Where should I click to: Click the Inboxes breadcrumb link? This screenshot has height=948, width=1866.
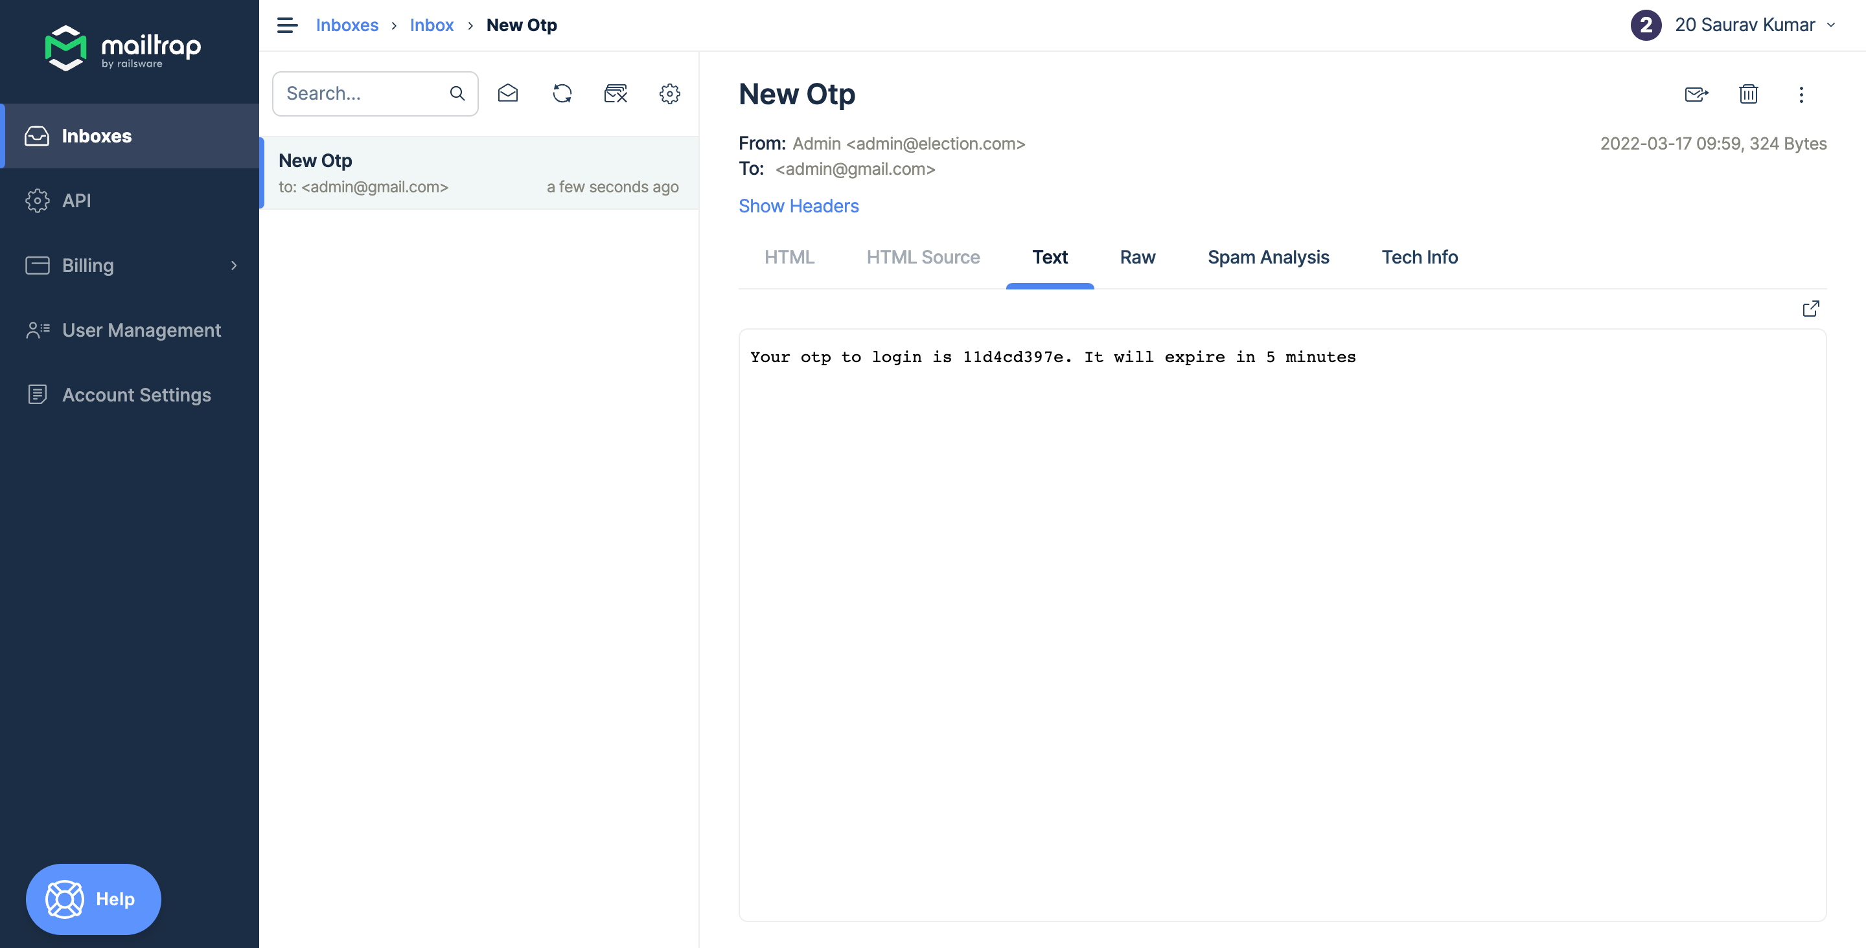pos(346,25)
